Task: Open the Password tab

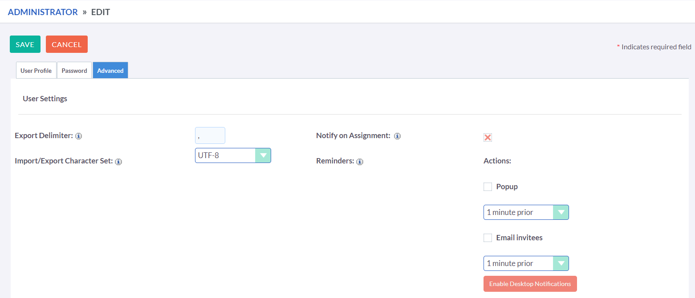Action: point(74,71)
